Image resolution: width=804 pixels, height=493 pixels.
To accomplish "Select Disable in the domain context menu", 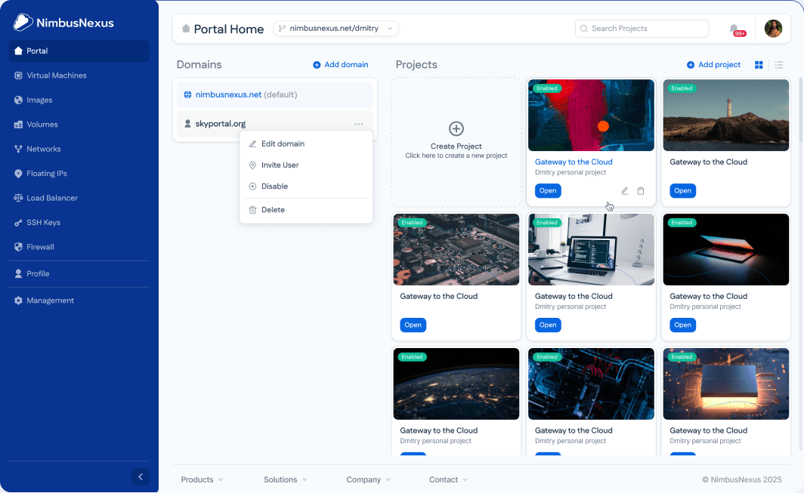I will 274,186.
